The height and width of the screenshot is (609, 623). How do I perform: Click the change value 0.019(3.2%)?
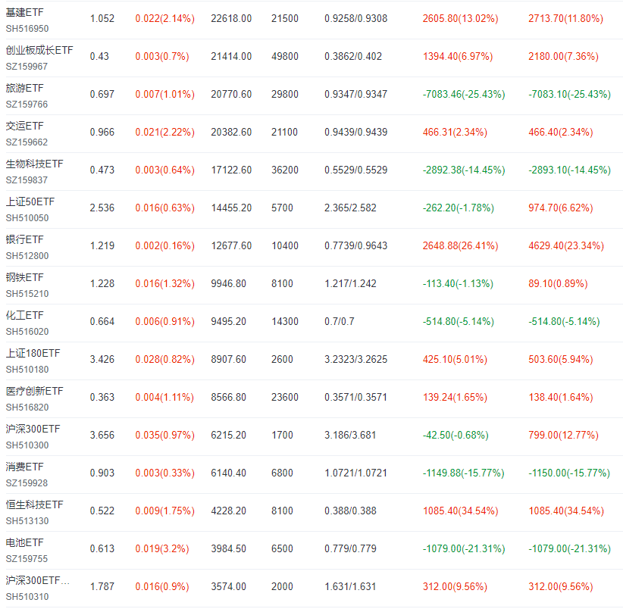click(x=162, y=548)
